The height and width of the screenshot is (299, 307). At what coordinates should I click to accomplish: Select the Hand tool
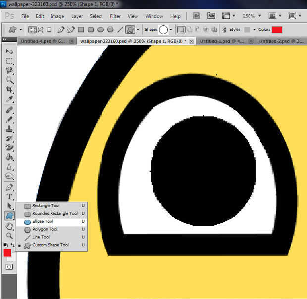(x=9, y=226)
